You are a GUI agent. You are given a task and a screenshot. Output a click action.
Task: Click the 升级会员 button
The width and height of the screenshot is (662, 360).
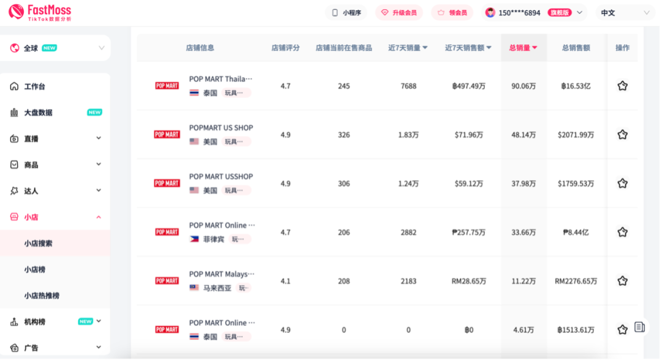coord(399,13)
